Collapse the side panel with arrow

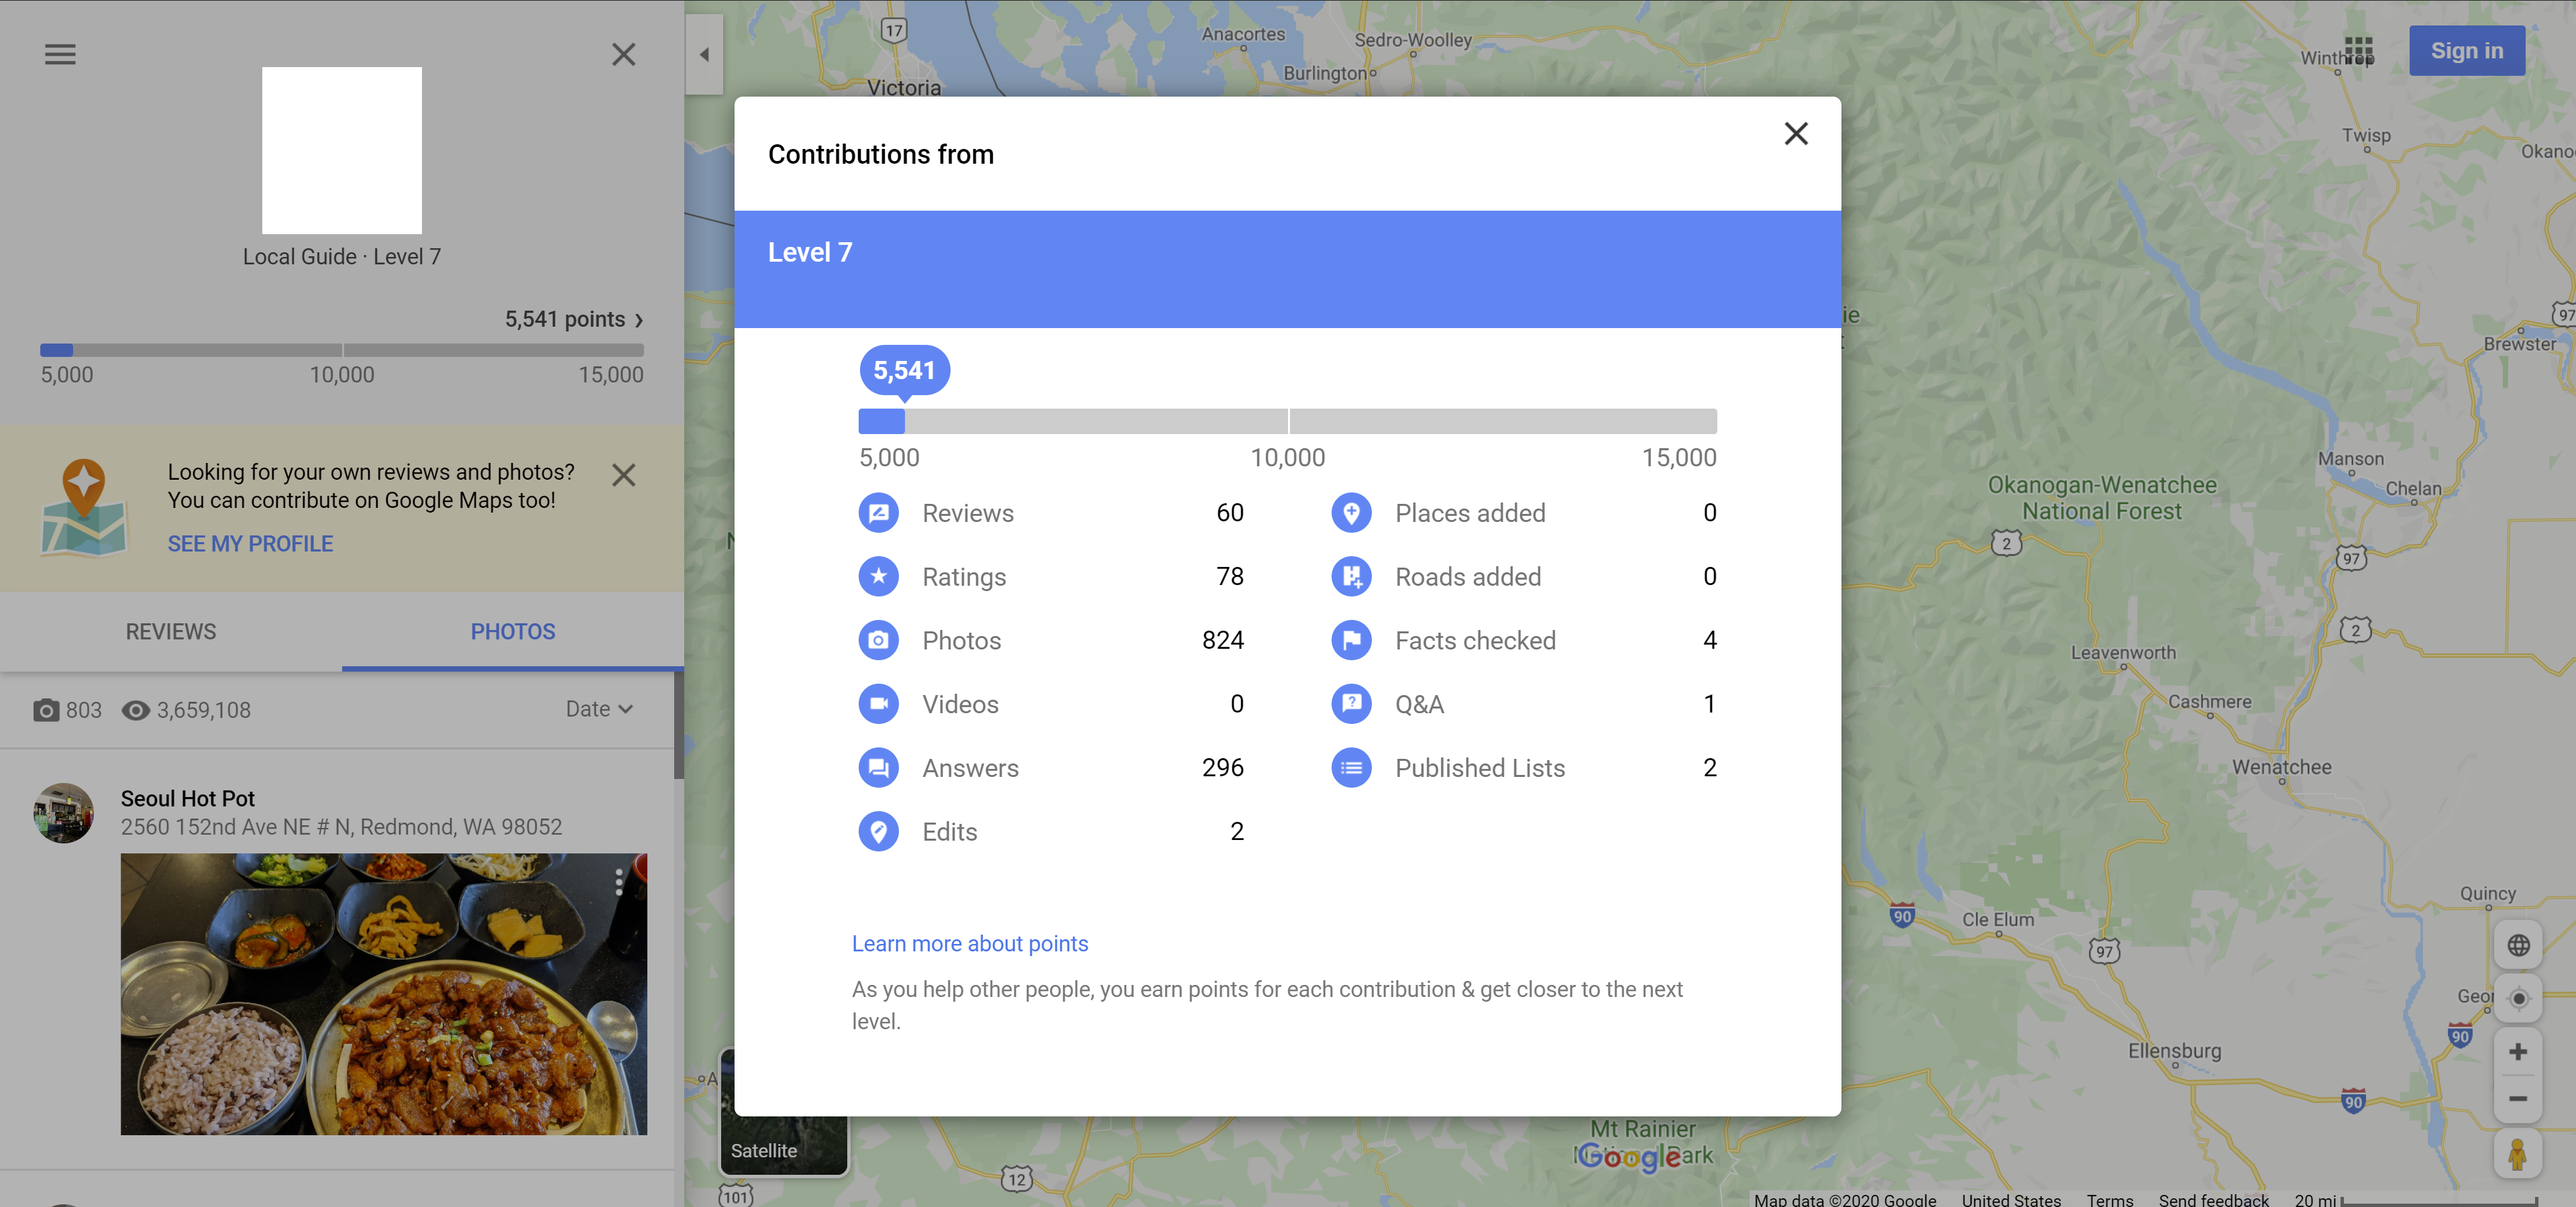click(704, 54)
